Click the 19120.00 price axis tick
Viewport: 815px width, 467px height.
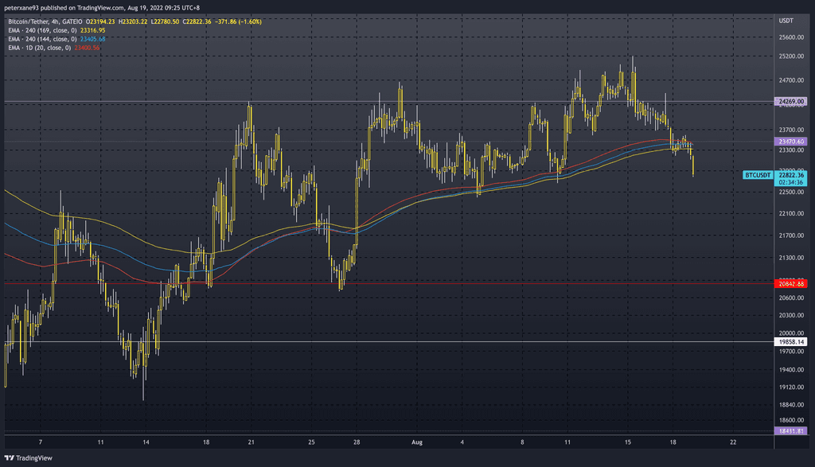click(791, 387)
